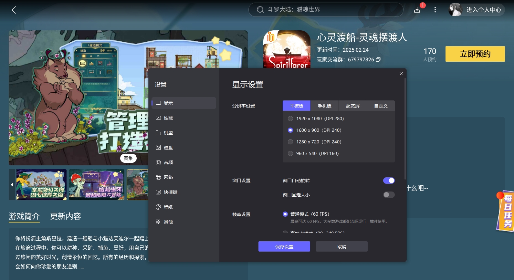The width and height of the screenshot is (514, 280).
Task: Click the device model folder icon
Action: click(158, 133)
